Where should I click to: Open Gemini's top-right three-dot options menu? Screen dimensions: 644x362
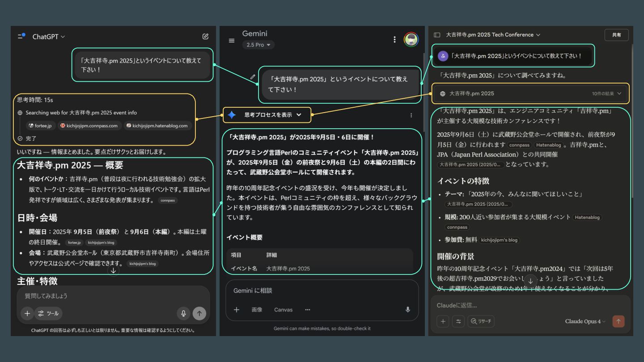(394, 39)
